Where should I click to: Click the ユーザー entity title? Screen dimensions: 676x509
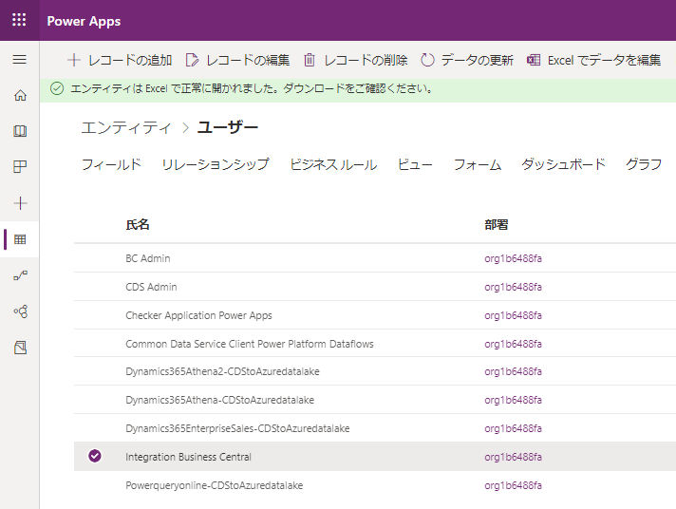[x=228, y=127]
